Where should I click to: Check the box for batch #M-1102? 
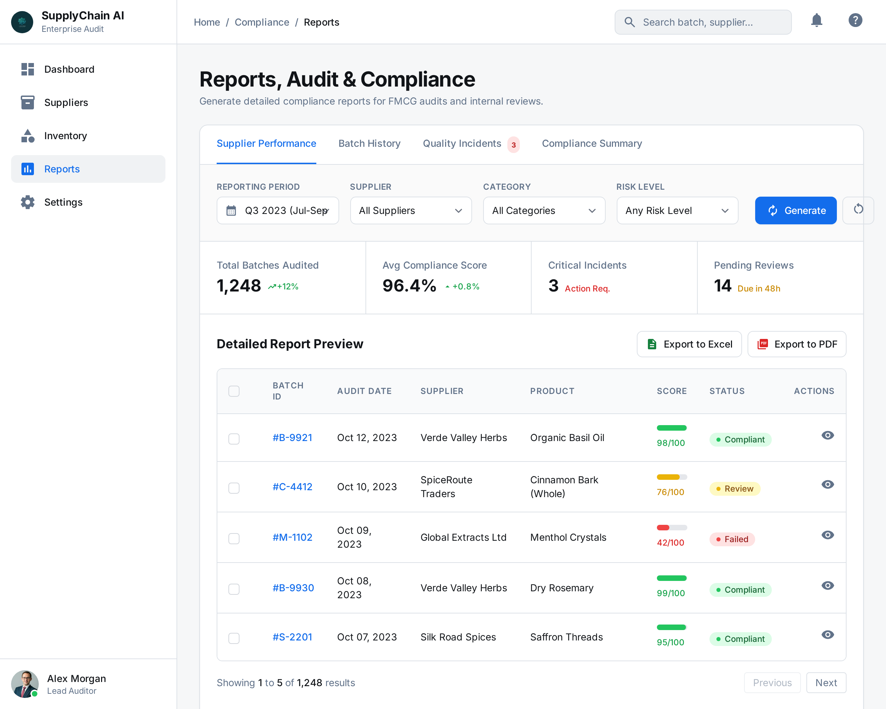234,538
